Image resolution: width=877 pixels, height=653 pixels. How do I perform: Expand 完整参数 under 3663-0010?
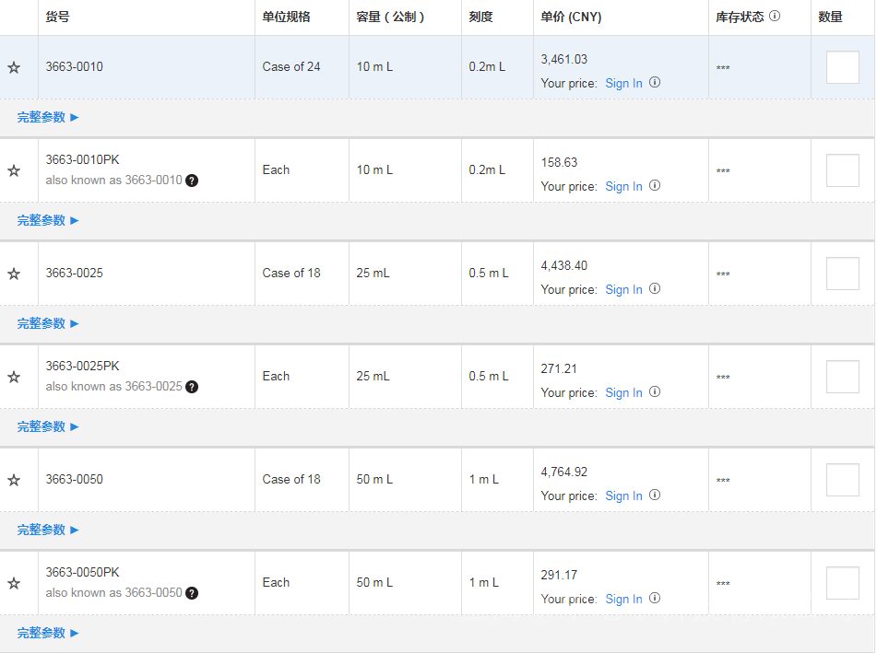tap(48, 117)
